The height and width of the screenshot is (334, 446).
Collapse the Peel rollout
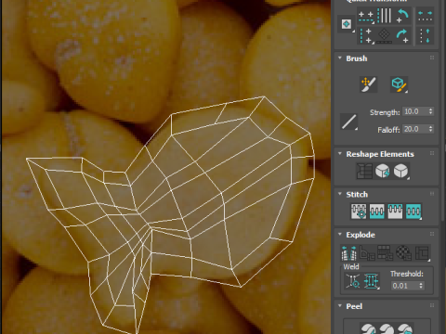[340, 306]
